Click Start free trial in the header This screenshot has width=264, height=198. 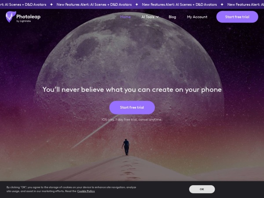pos(237,17)
